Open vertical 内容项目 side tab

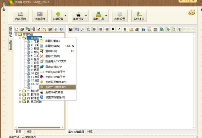coord(11,32)
